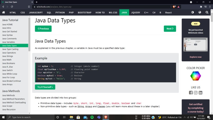Click sidebar scrollbar down arrow
This screenshot has height=120, width=213.
[29, 113]
